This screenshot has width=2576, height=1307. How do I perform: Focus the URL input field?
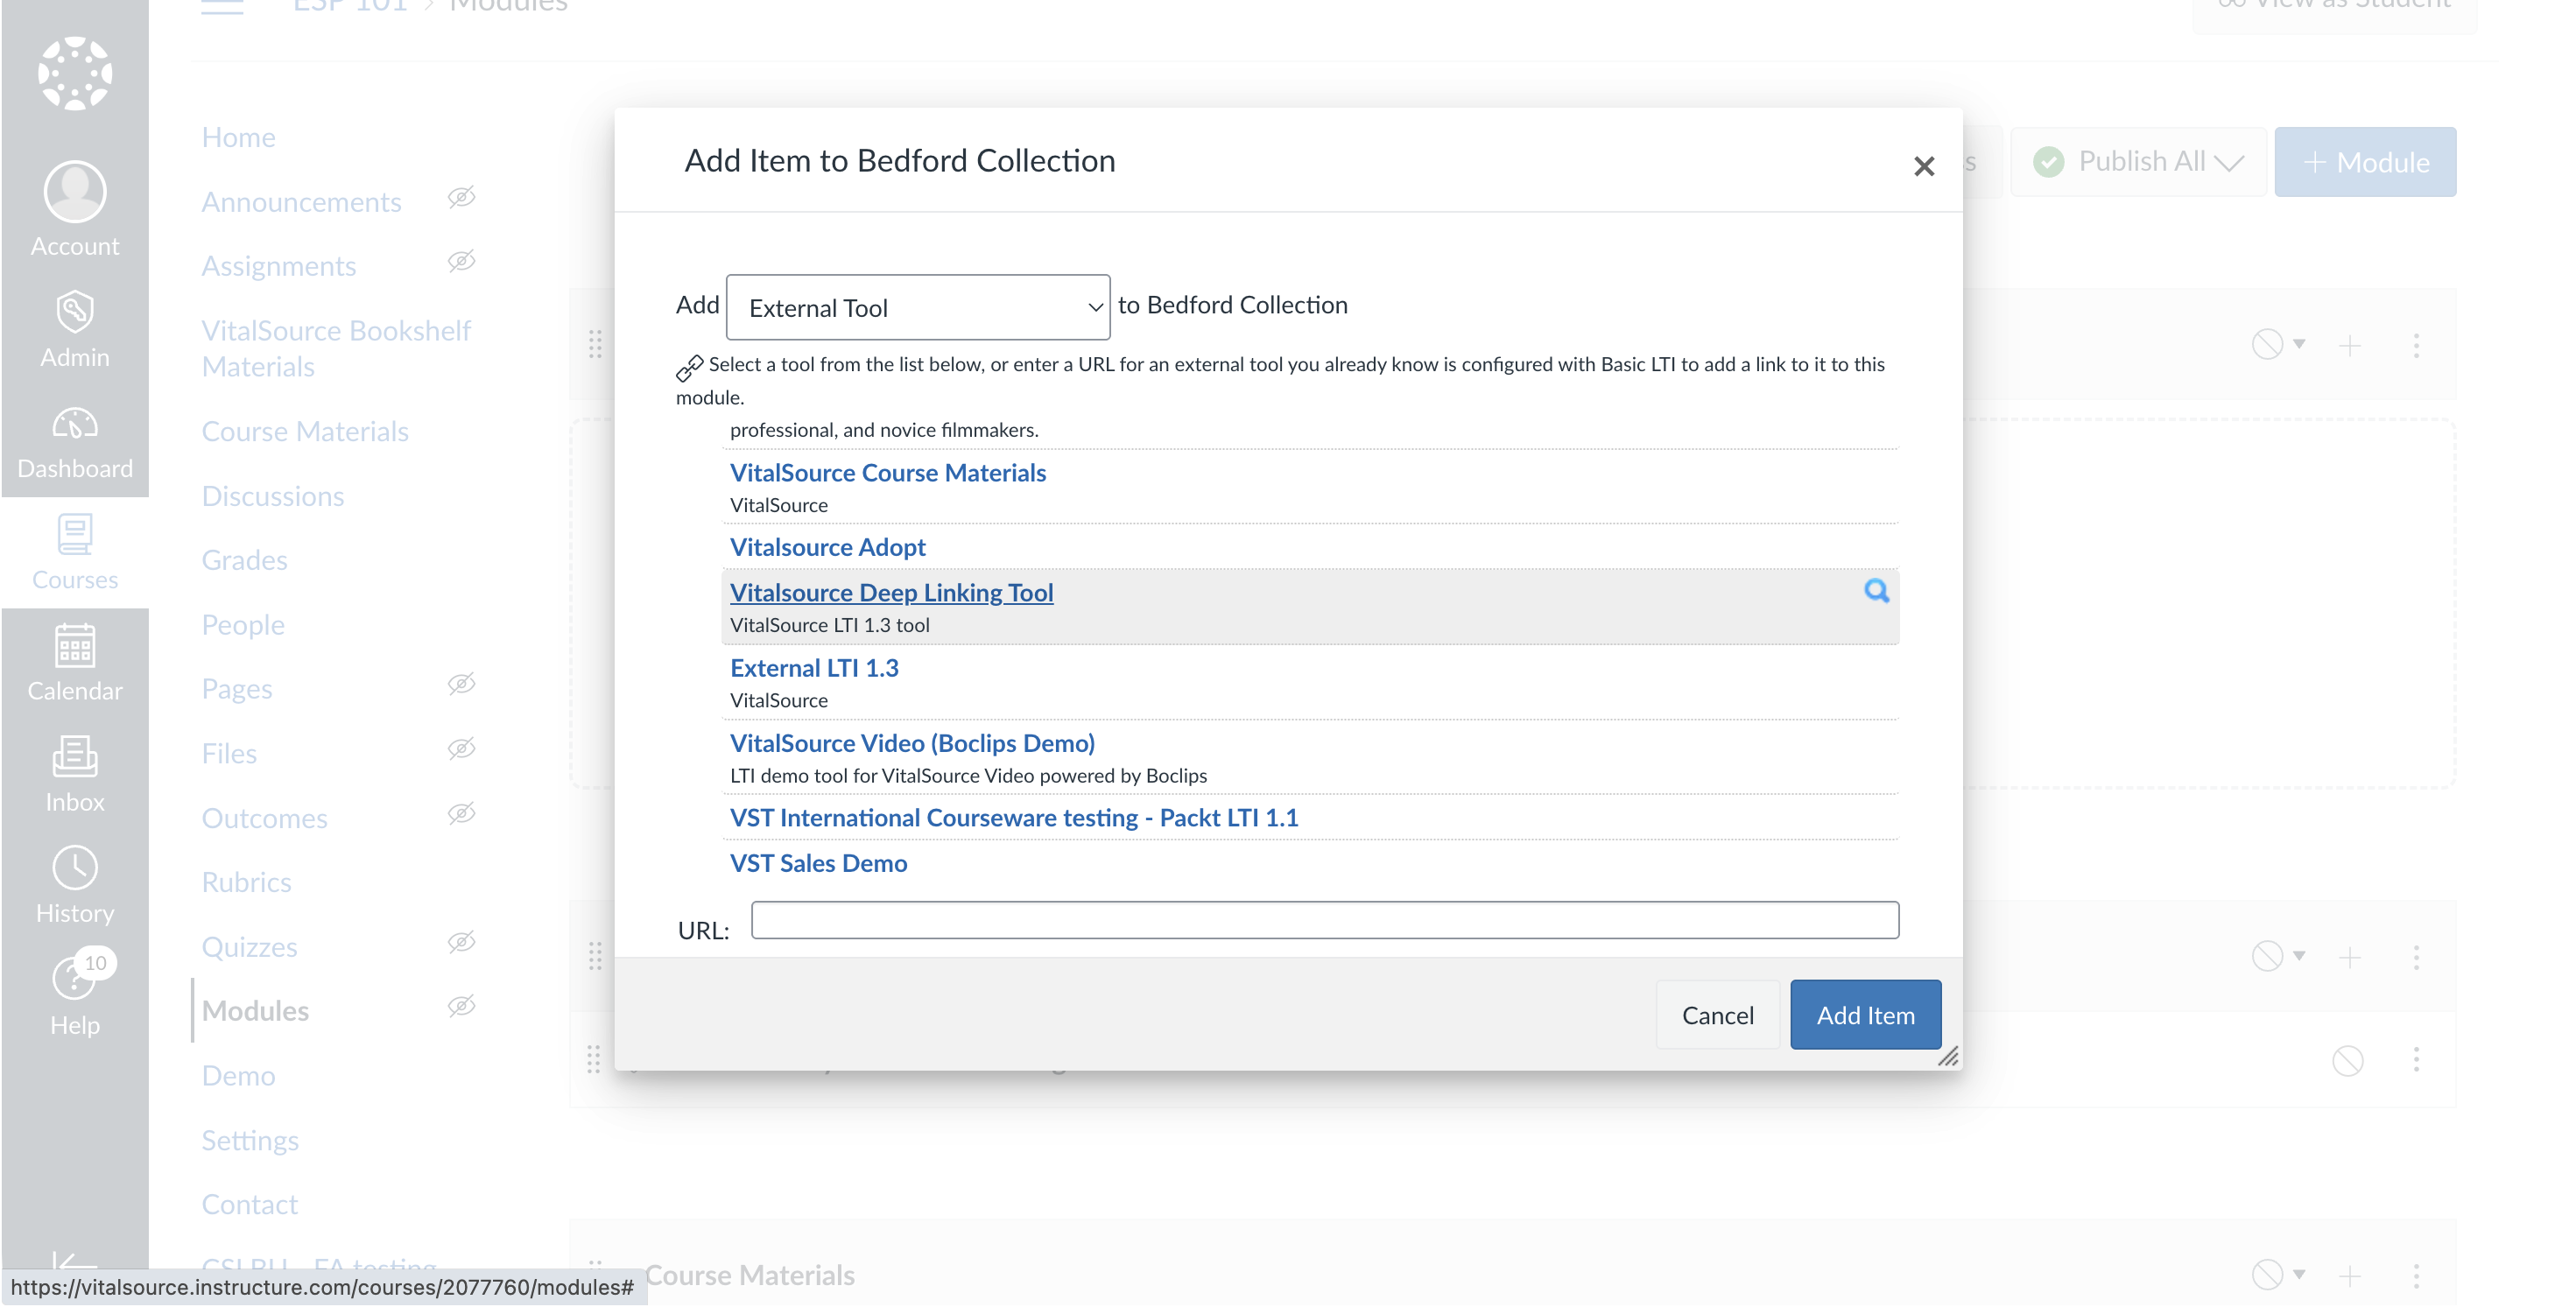click(1325, 920)
